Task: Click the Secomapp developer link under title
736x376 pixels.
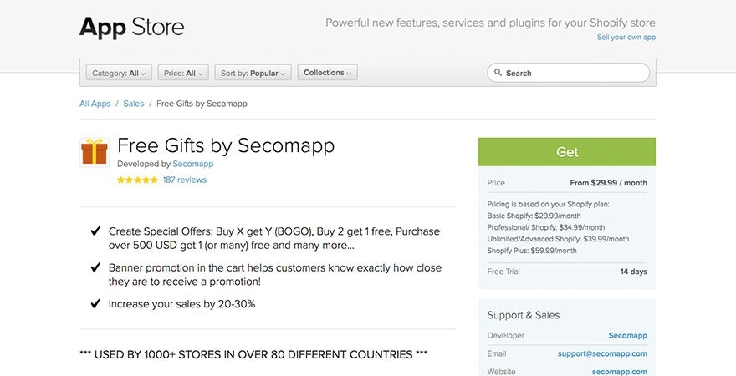Action: (x=193, y=164)
